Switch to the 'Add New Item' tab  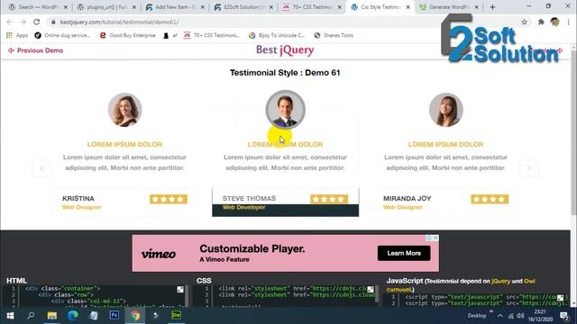(x=174, y=7)
